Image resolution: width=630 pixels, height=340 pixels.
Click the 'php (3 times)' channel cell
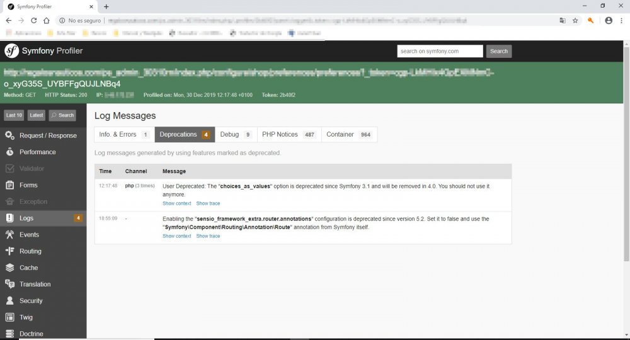tap(140, 186)
